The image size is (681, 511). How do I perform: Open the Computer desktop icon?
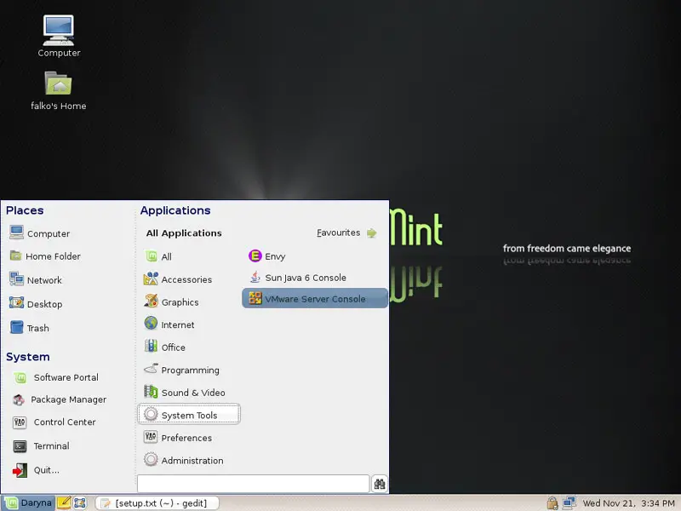tap(59, 36)
